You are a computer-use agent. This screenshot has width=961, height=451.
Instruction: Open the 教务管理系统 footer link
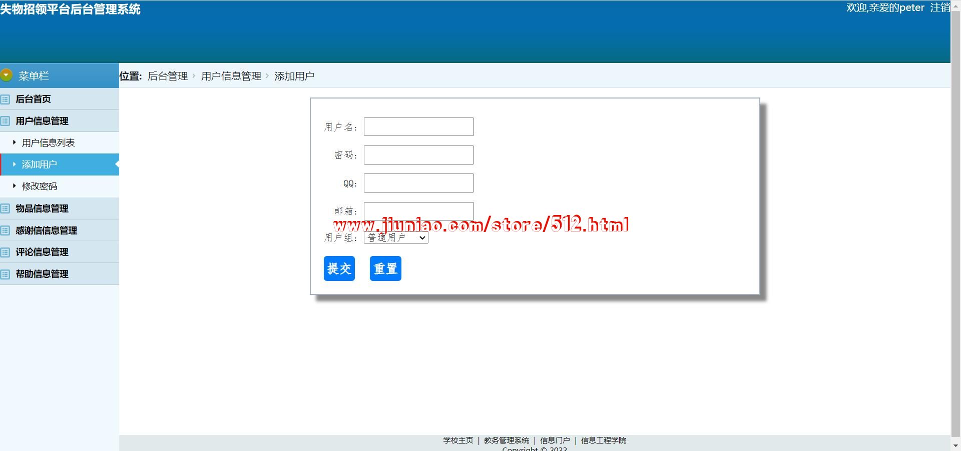point(507,440)
